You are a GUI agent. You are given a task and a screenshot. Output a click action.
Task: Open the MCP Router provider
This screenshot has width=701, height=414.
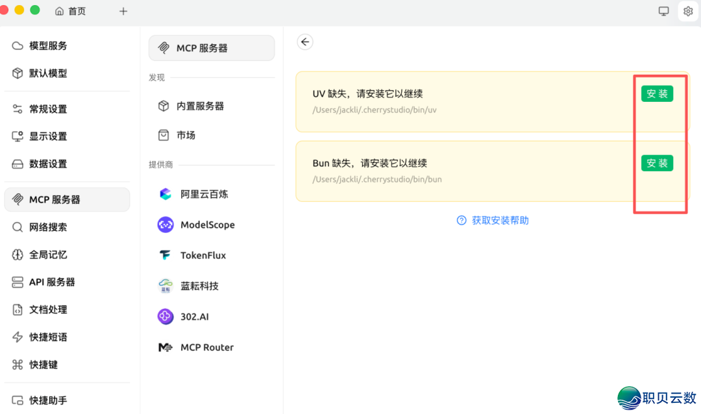coord(206,347)
